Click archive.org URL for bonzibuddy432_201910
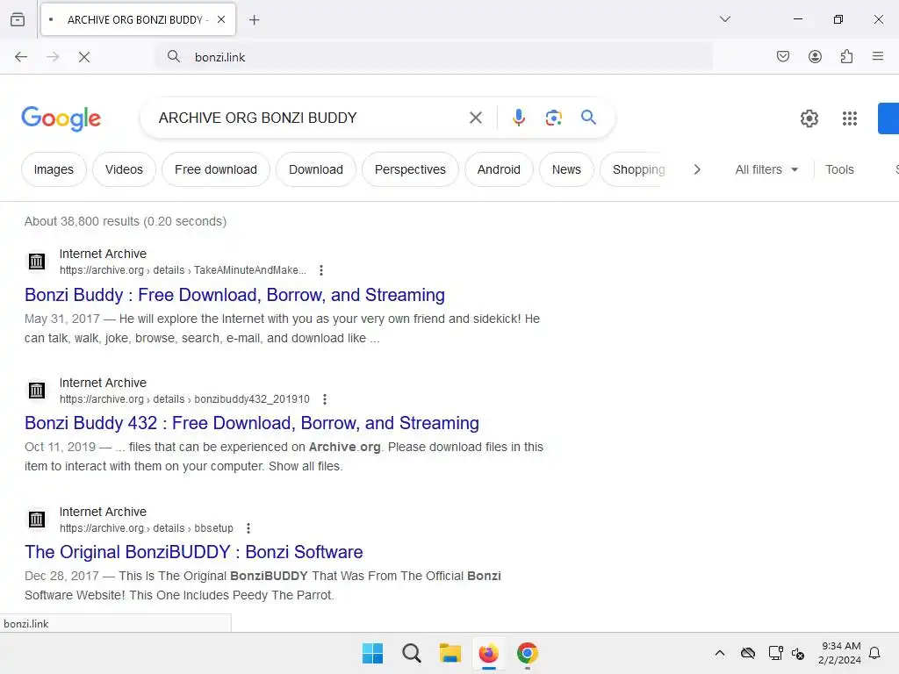Image resolution: width=899 pixels, height=674 pixels. pyautogui.click(x=184, y=399)
